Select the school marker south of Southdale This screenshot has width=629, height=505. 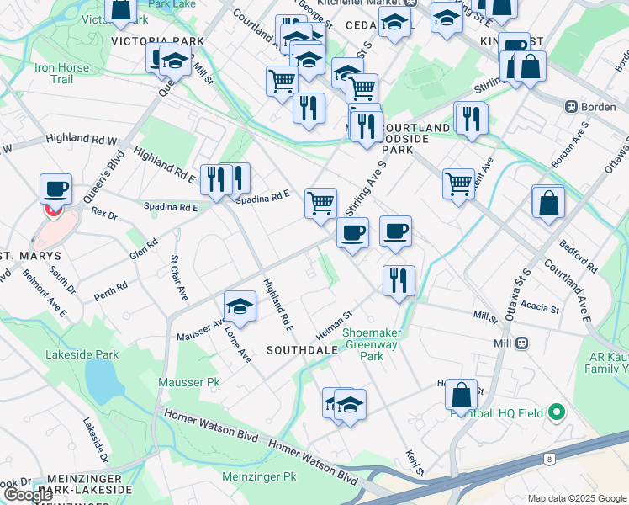[350, 405]
